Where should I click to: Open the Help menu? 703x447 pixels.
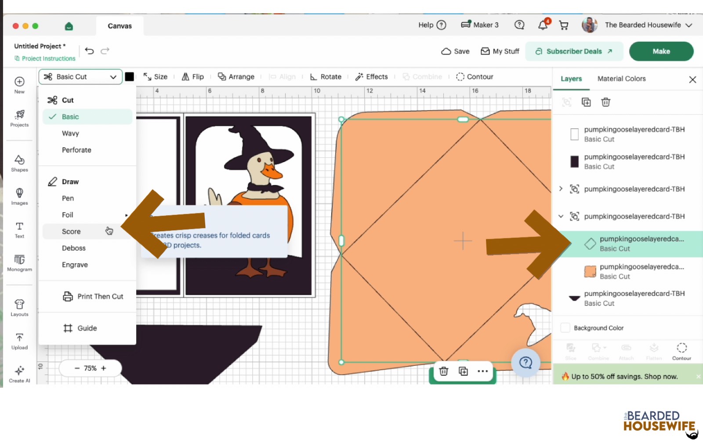tap(432, 25)
